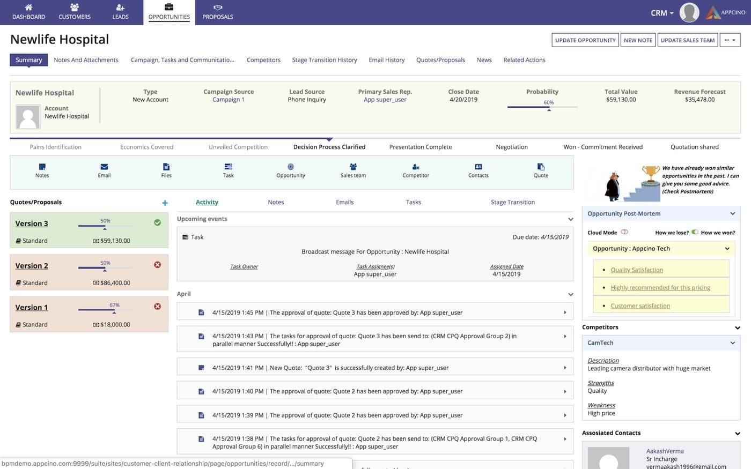Toggle the Cloud Mode switch
Viewport: 751px width, 469px height.
click(624, 232)
